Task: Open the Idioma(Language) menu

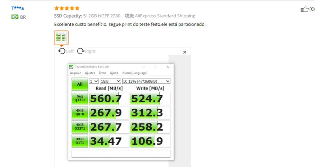Action: tap(134, 73)
